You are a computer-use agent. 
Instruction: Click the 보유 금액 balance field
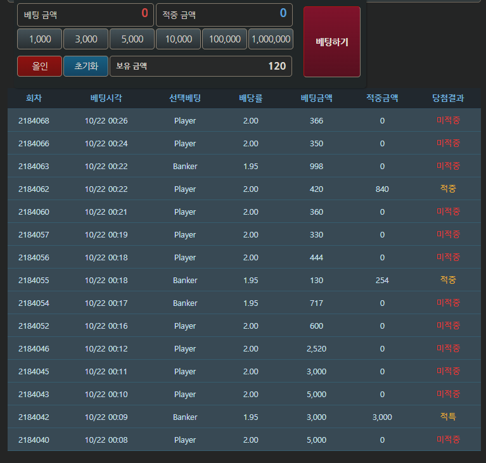pyautogui.click(x=201, y=66)
